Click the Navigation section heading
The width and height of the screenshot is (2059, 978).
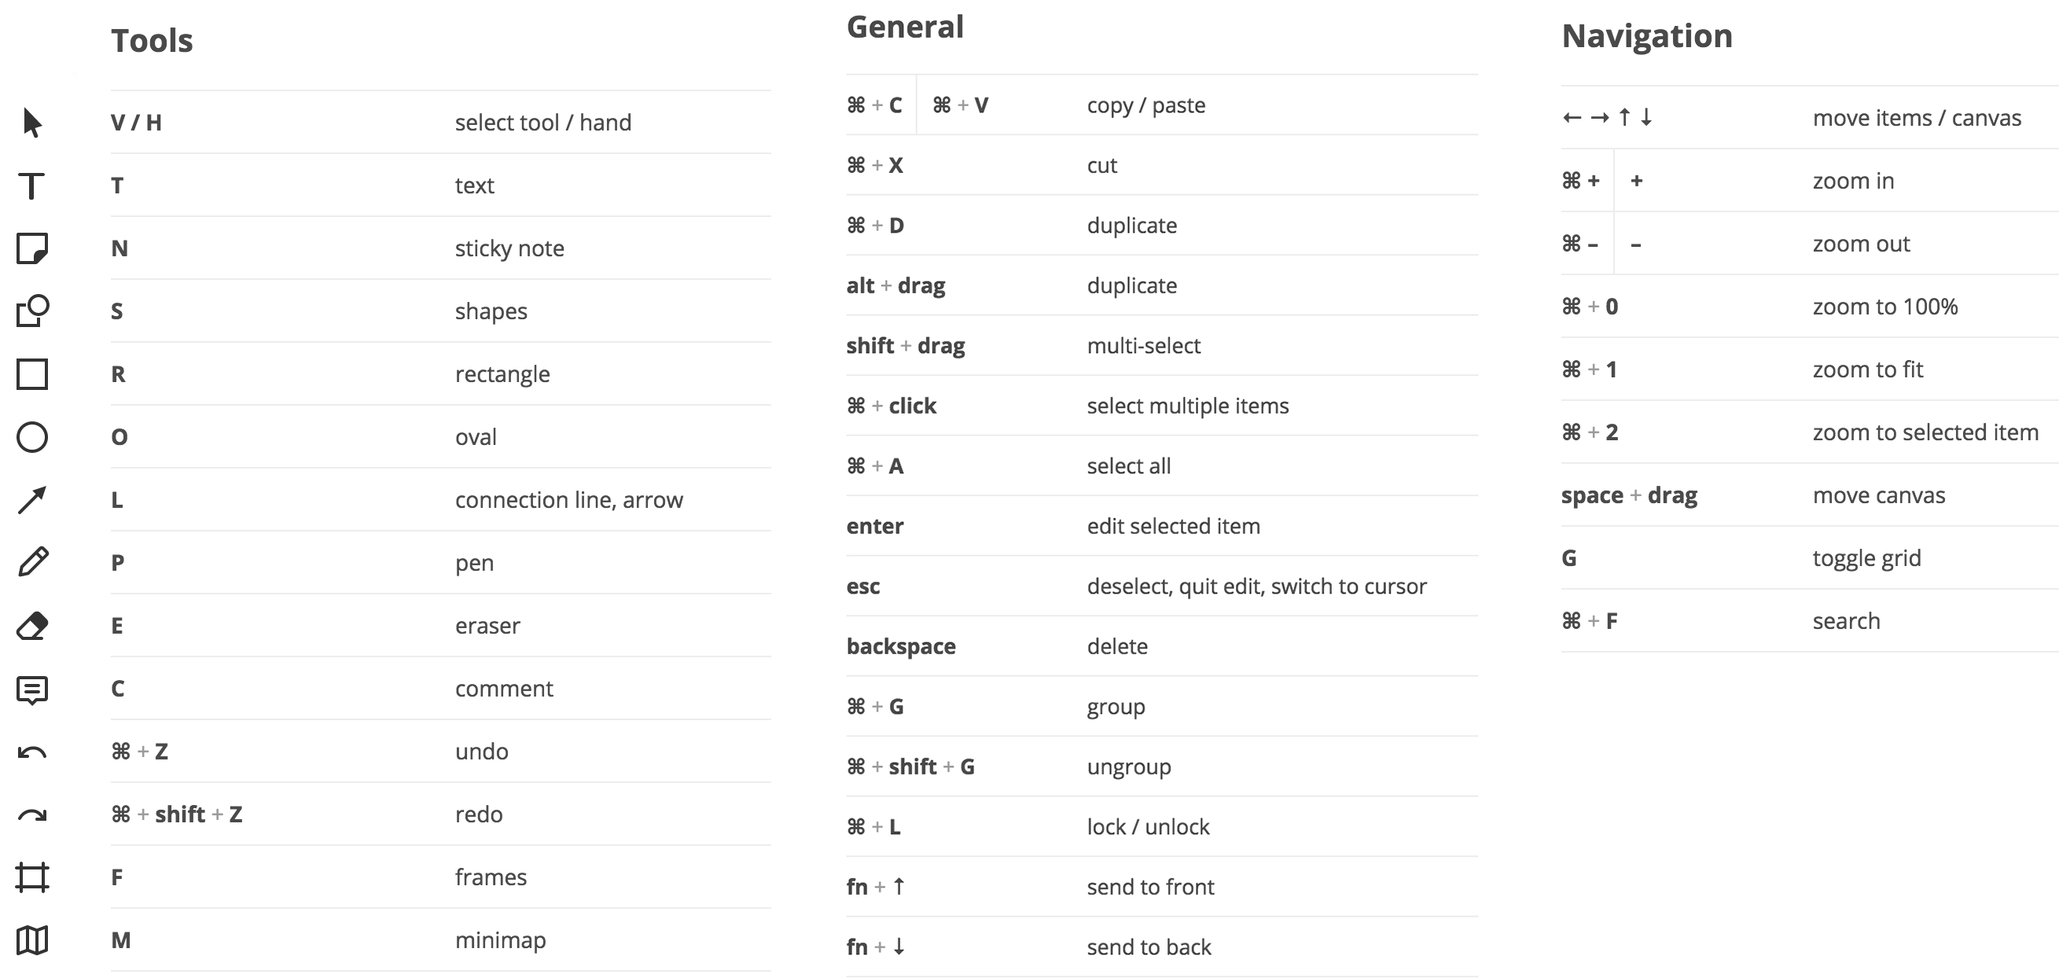pos(1646,37)
